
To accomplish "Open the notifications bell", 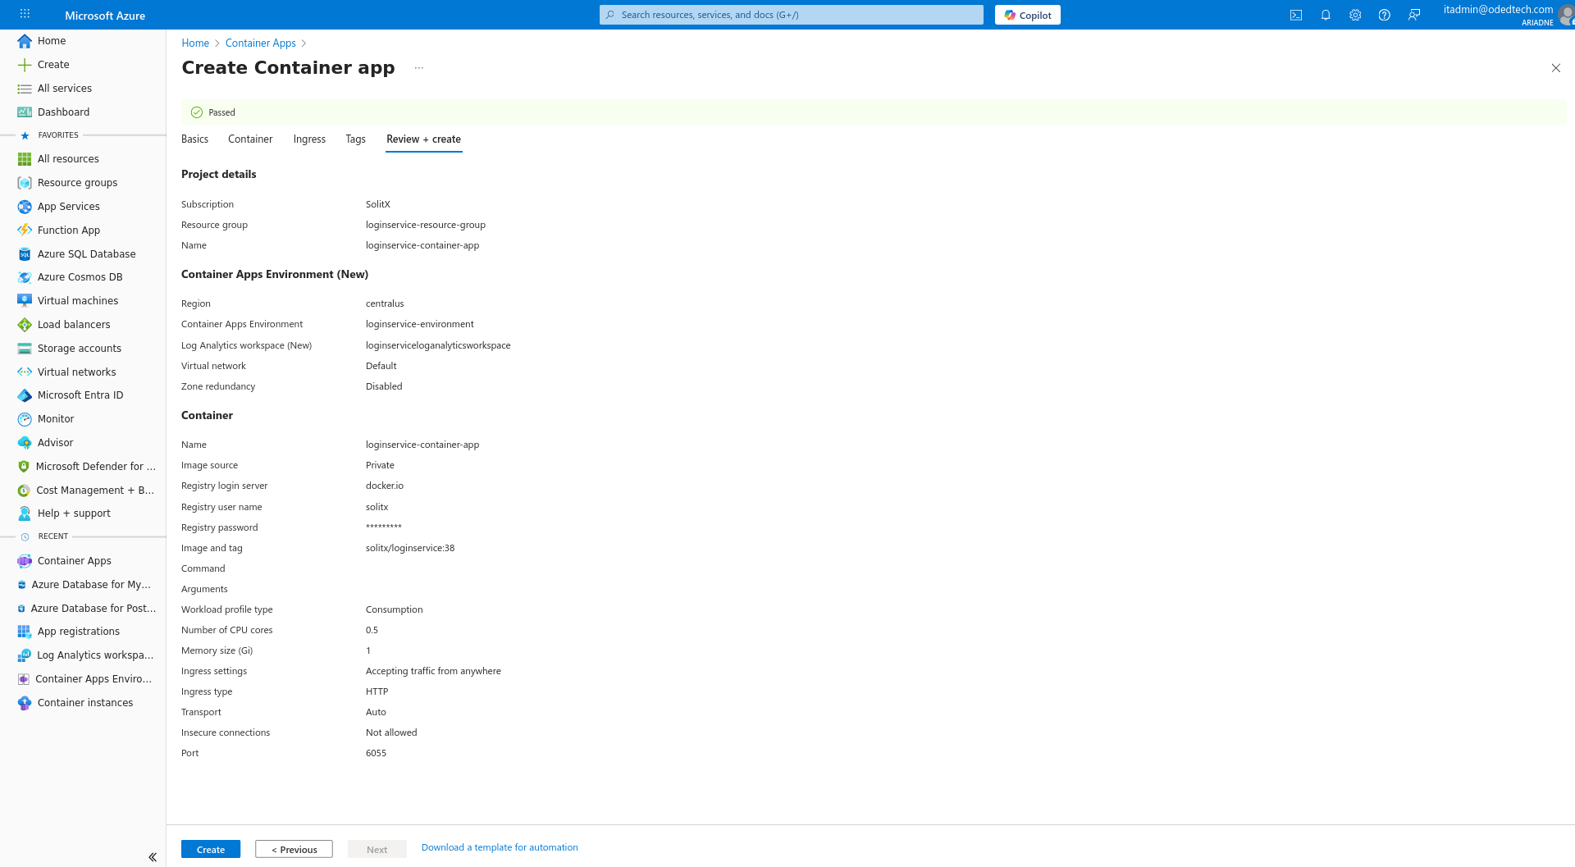I will coord(1326,15).
